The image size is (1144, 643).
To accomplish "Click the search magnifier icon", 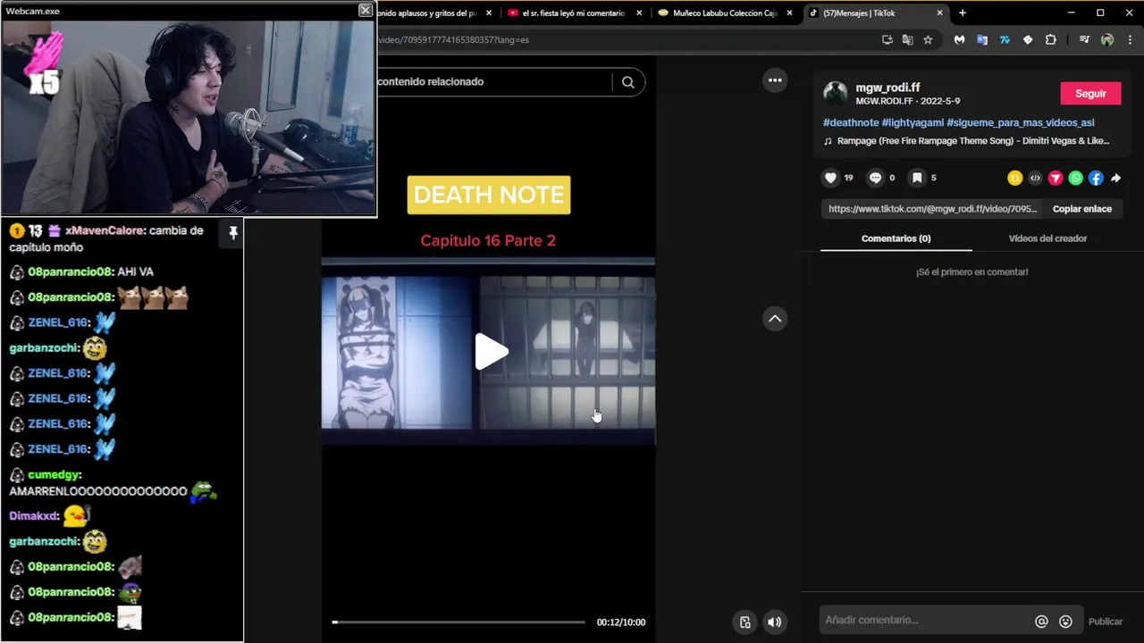I will 628,82.
